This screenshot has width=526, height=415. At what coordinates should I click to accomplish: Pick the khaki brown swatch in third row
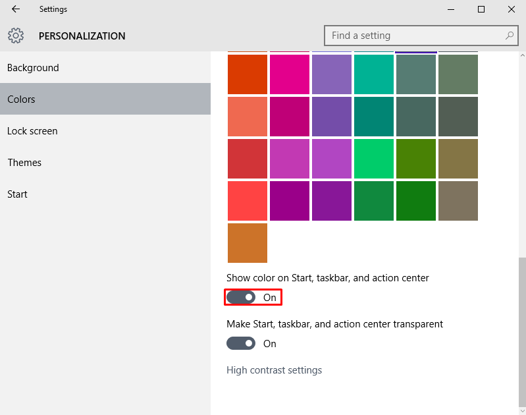(458, 159)
